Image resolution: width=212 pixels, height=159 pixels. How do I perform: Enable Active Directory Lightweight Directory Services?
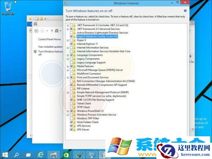tap(71, 33)
